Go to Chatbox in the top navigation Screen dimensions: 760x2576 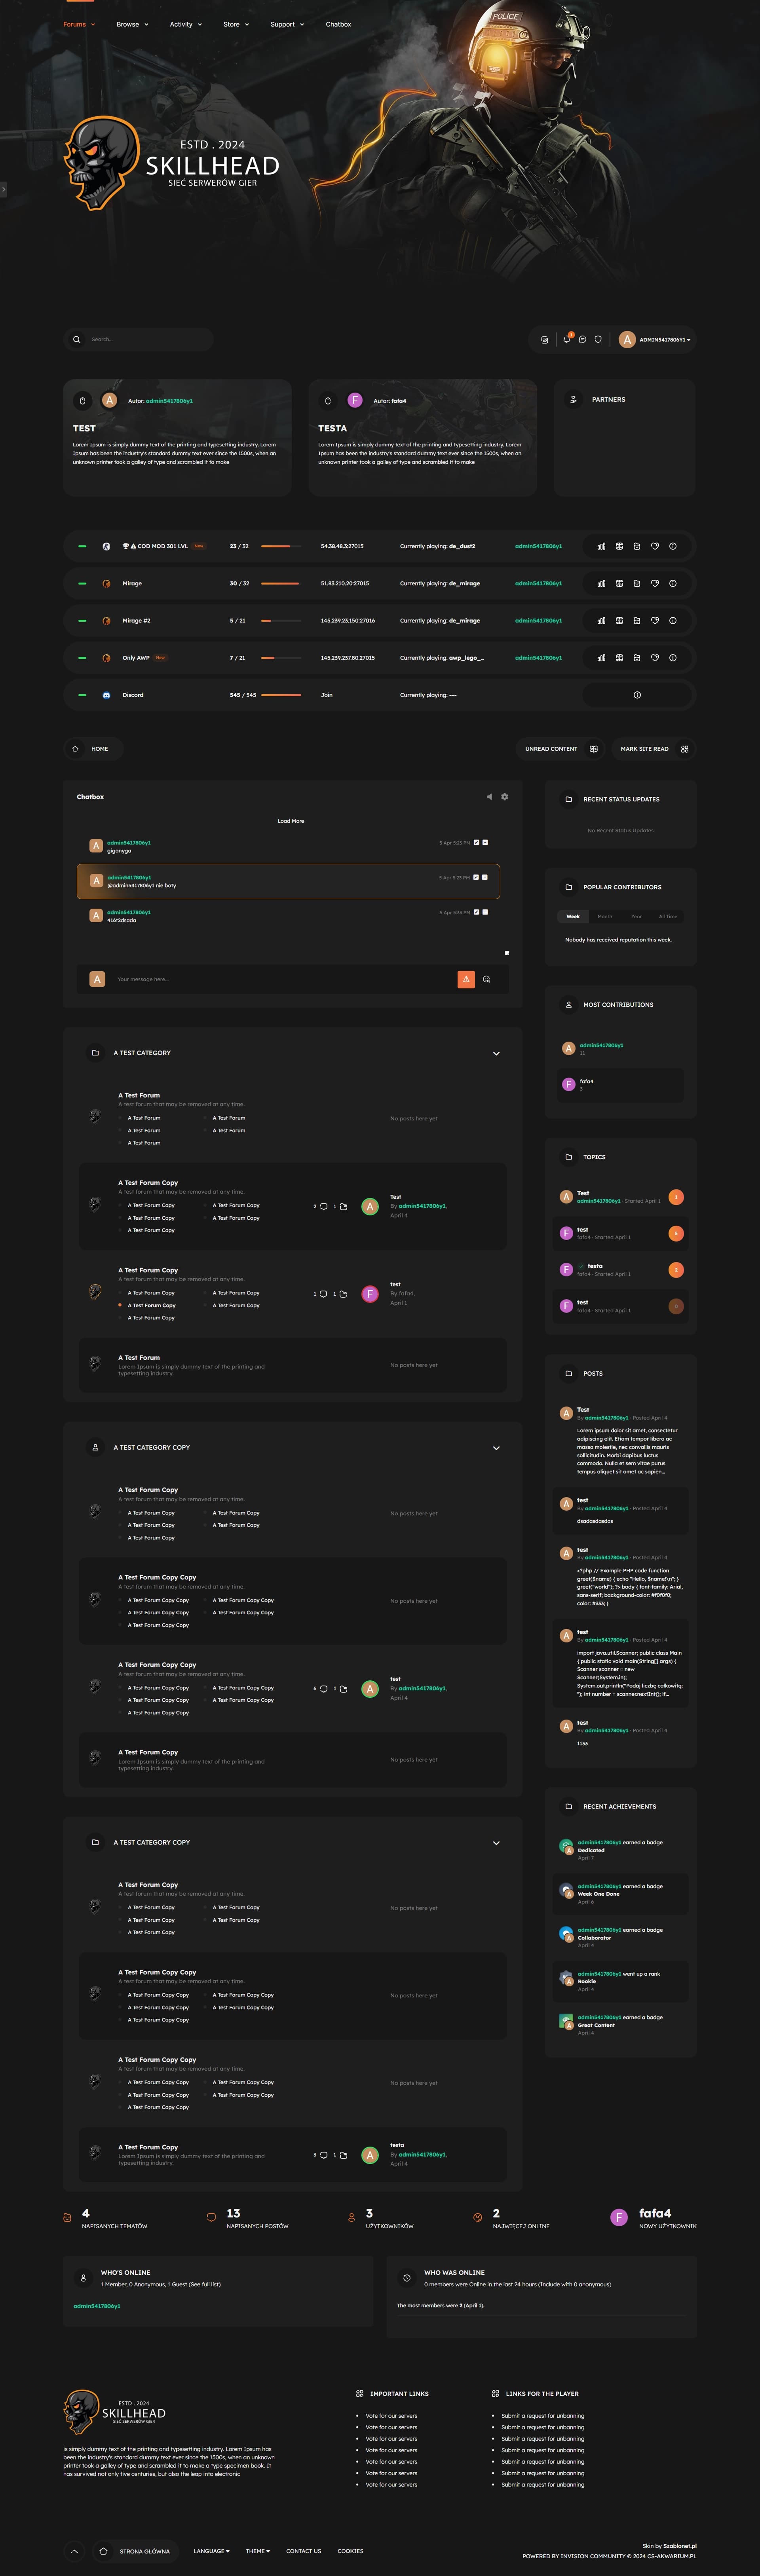point(338,24)
